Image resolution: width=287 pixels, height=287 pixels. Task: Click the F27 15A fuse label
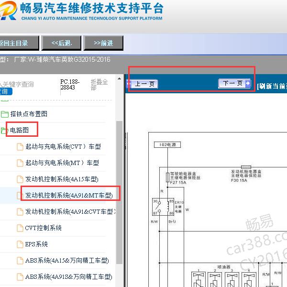[178, 183]
